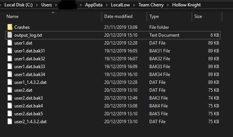
Task: Expand the chevron after Local Disk (C:)
Action: coord(37,5)
